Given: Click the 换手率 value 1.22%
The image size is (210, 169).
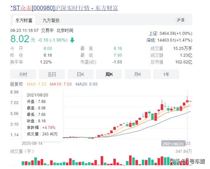Looking at the screenshot, I should click(46, 62).
